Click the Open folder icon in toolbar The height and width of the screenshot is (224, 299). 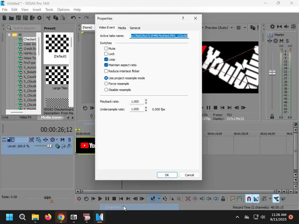[x=11, y=18]
